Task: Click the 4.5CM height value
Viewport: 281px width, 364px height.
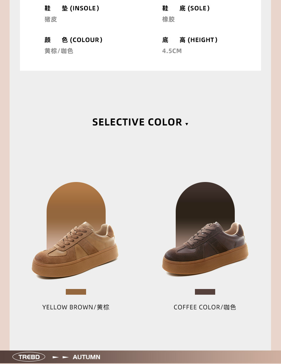Action: [x=172, y=51]
